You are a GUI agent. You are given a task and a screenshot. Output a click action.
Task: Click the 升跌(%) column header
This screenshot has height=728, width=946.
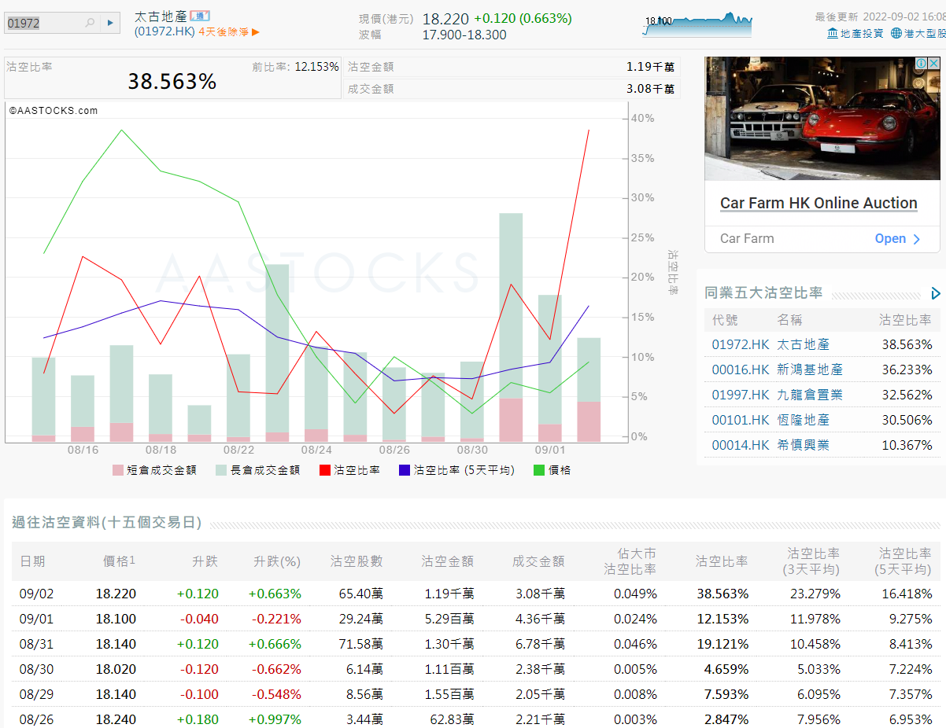coord(277,561)
